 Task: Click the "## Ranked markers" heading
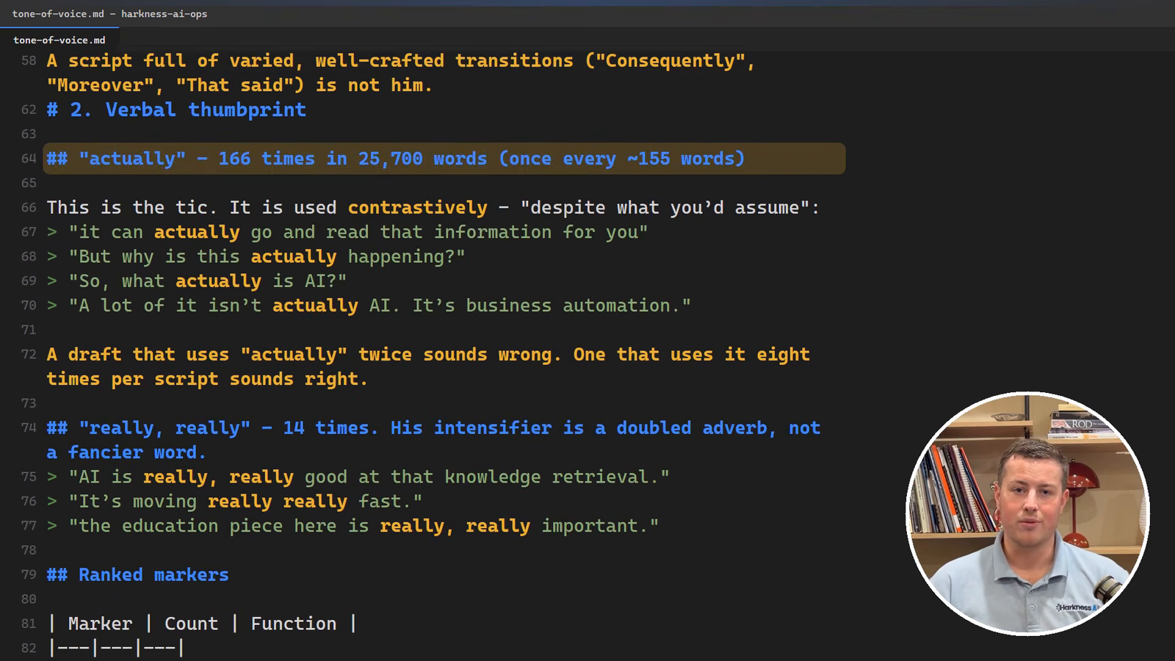[137, 575]
